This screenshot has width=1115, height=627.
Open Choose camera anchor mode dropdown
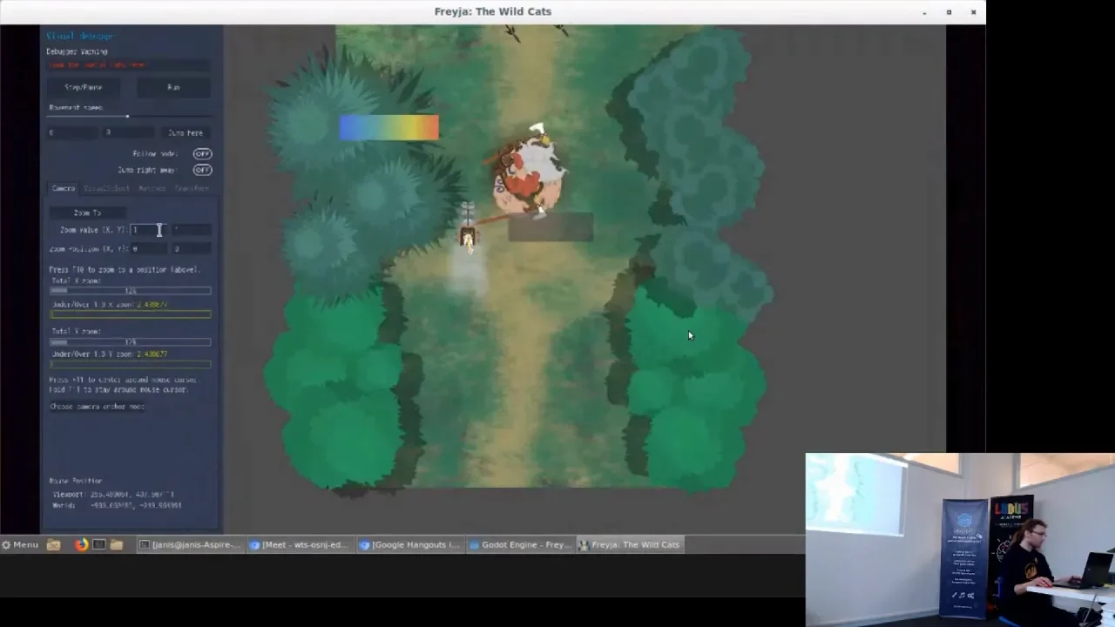click(98, 407)
